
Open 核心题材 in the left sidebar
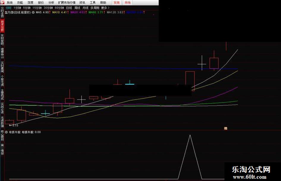(2, 136)
